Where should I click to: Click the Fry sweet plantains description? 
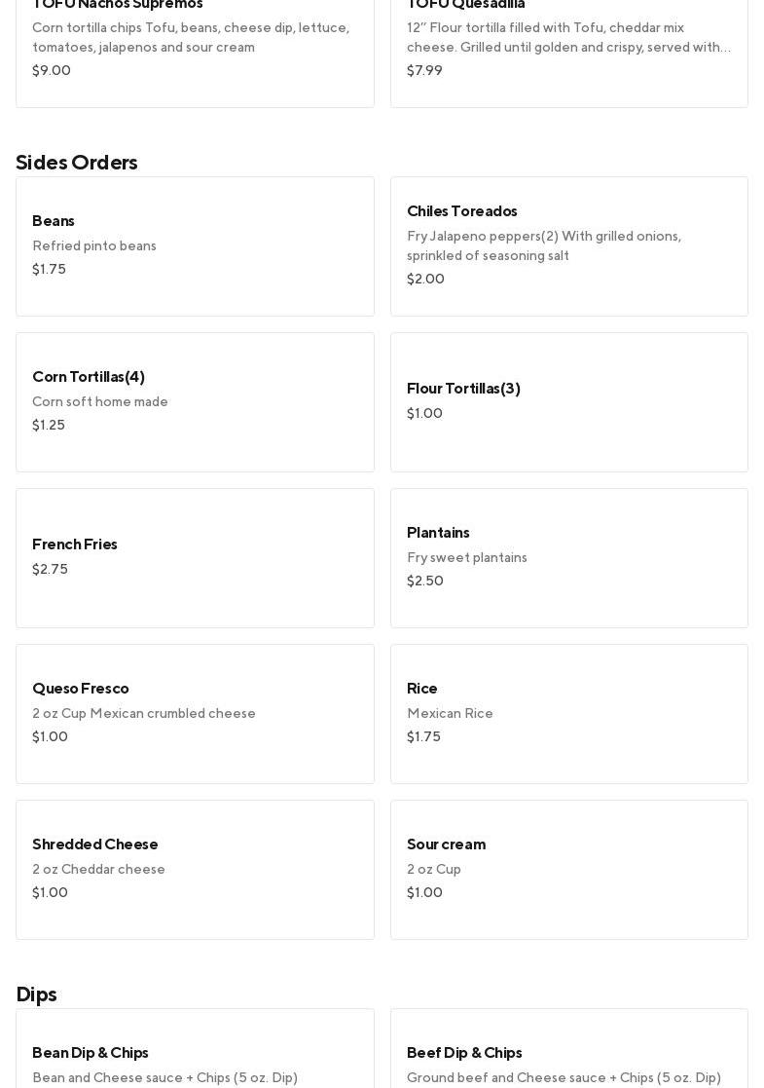pyautogui.click(x=467, y=558)
